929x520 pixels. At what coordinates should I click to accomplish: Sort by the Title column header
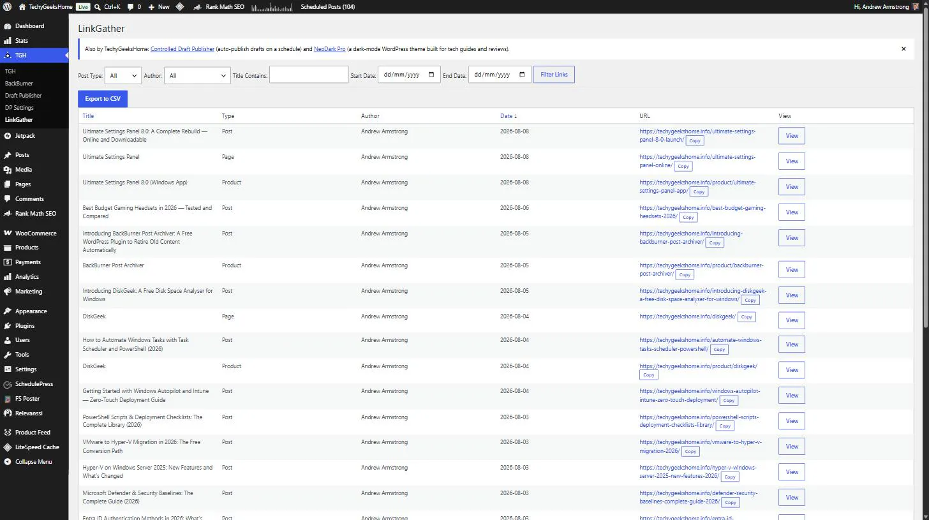(x=88, y=116)
